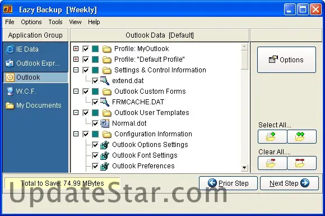Click the first Clear All folder button
This screenshot has width=325, height=216.
(272, 163)
